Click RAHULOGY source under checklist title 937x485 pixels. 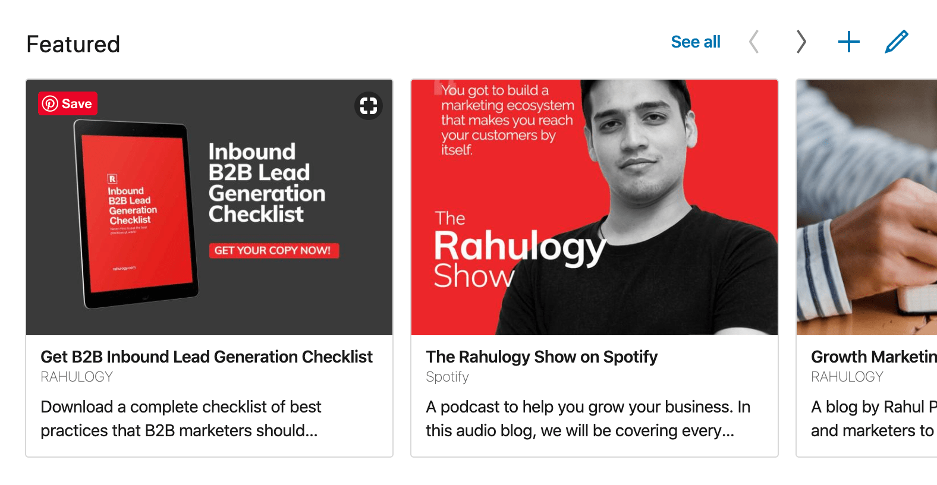coord(77,377)
